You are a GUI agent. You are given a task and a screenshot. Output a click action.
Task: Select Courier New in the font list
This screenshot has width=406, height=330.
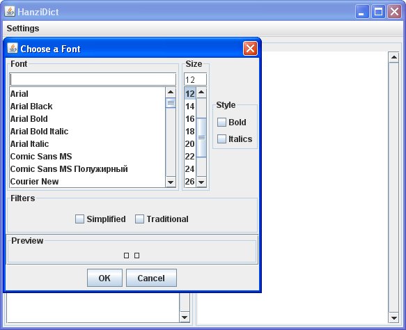pyautogui.click(x=87, y=182)
